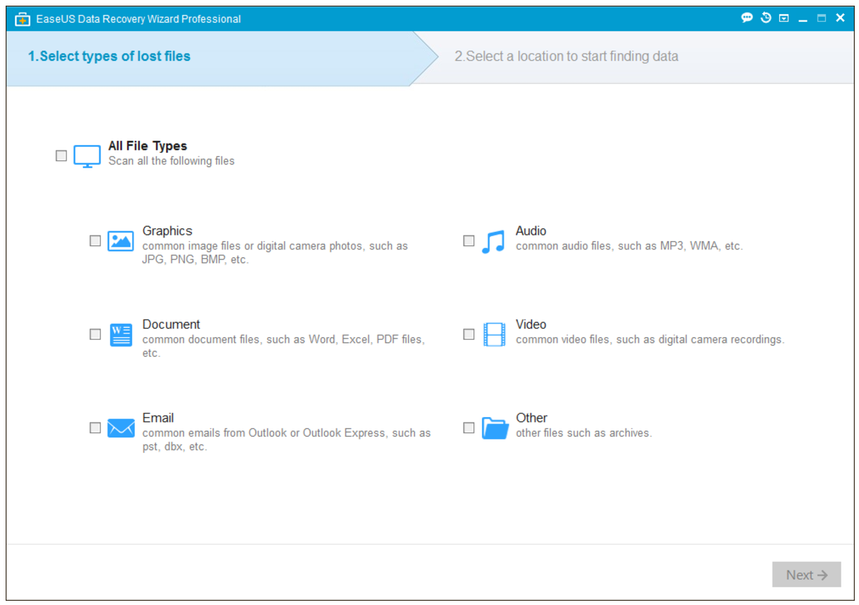Click the Video film strip icon
859x605 pixels.
(494, 334)
